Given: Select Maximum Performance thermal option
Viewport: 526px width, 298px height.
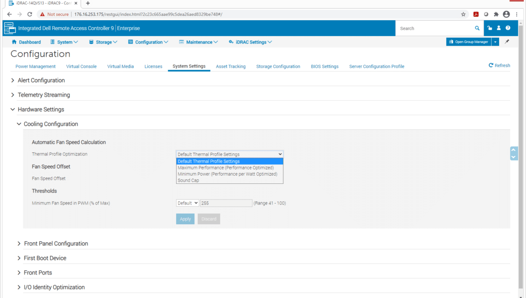Looking at the screenshot, I should (229, 168).
